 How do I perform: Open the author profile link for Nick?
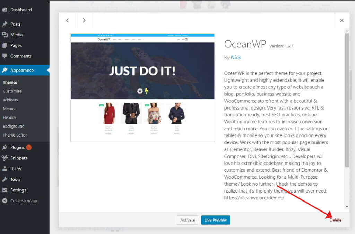pos(236,57)
